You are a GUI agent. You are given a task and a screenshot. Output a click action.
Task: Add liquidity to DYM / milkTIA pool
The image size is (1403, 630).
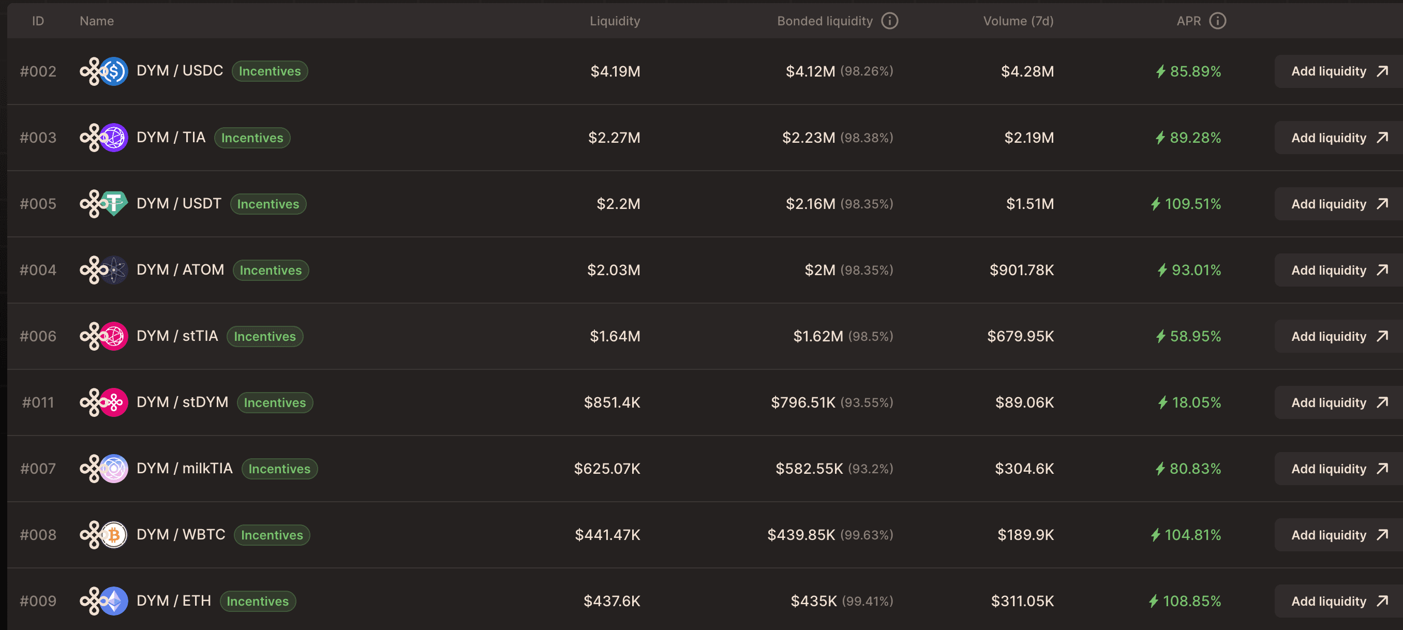pos(1338,468)
